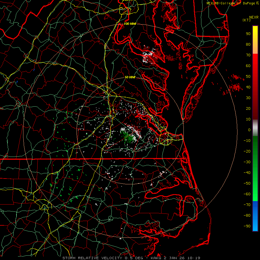Viewport: 260px width, 260px height.
Task: Click the 50 NMI range ring label
Action: coord(130,77)
